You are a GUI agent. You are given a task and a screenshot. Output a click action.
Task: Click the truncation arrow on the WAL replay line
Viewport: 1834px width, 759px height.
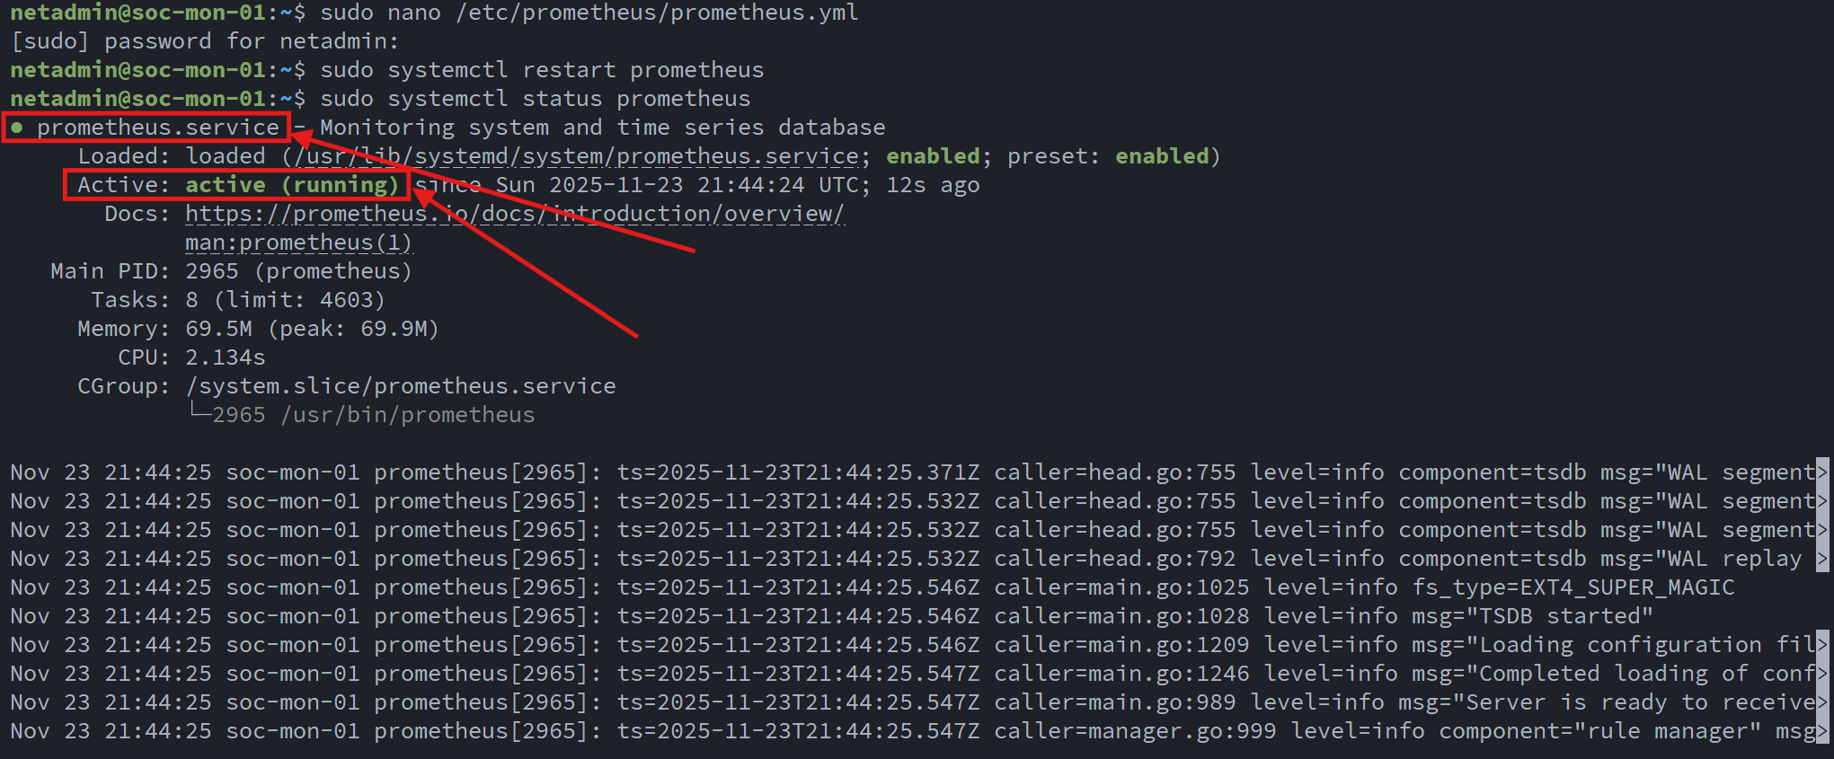[x=1822, y=559]
